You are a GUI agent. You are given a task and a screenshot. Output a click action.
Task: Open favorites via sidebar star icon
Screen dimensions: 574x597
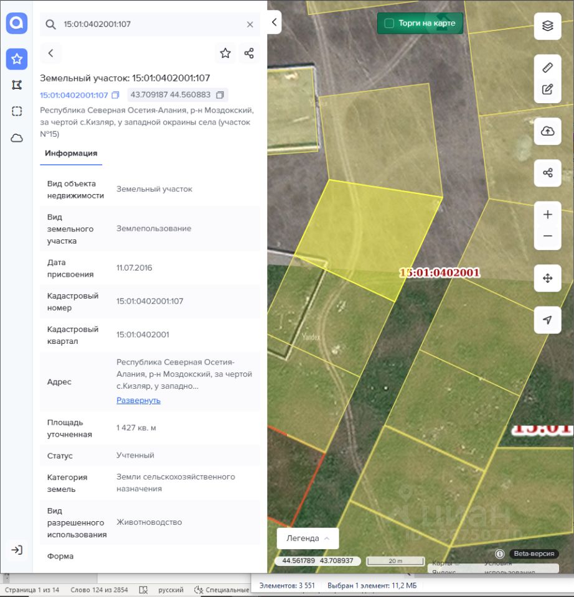click(x=16, y=59)
